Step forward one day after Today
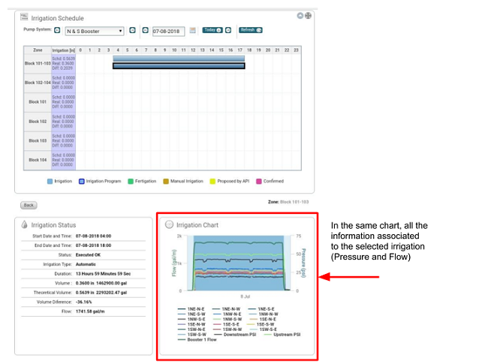 coord(228,31)
